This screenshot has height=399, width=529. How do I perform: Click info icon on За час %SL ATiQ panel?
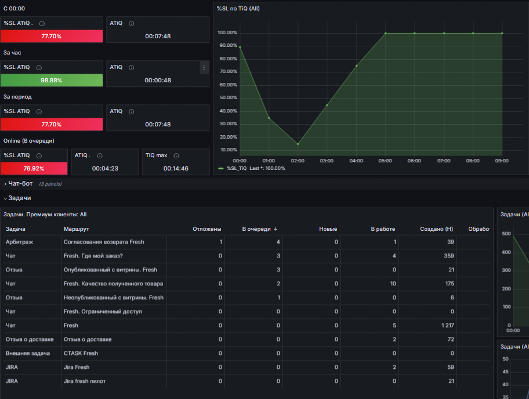39,68
